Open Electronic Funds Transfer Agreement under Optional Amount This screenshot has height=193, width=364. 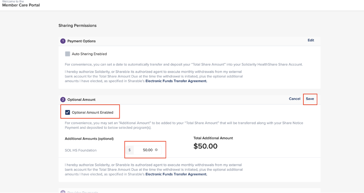176,174
